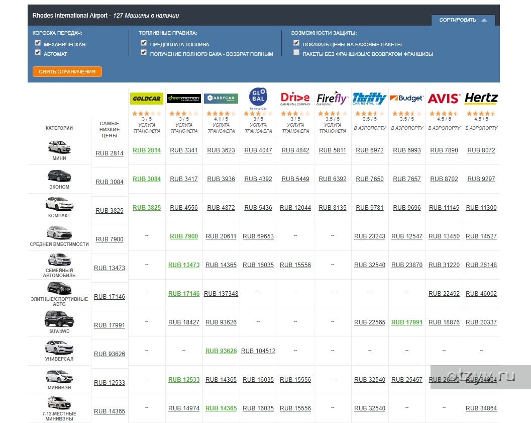
Task: Click lowest price RUB 3084 for ЭКОНОМ
Action: coord(110,182)
